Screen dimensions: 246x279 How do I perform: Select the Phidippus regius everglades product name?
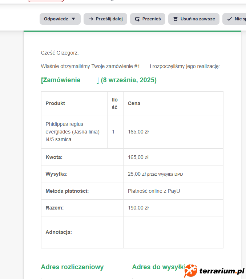(72, 132)
